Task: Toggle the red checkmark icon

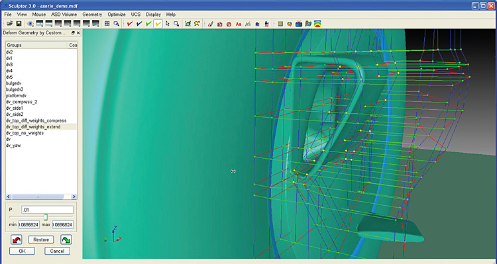Action: [x=130, y=24]
